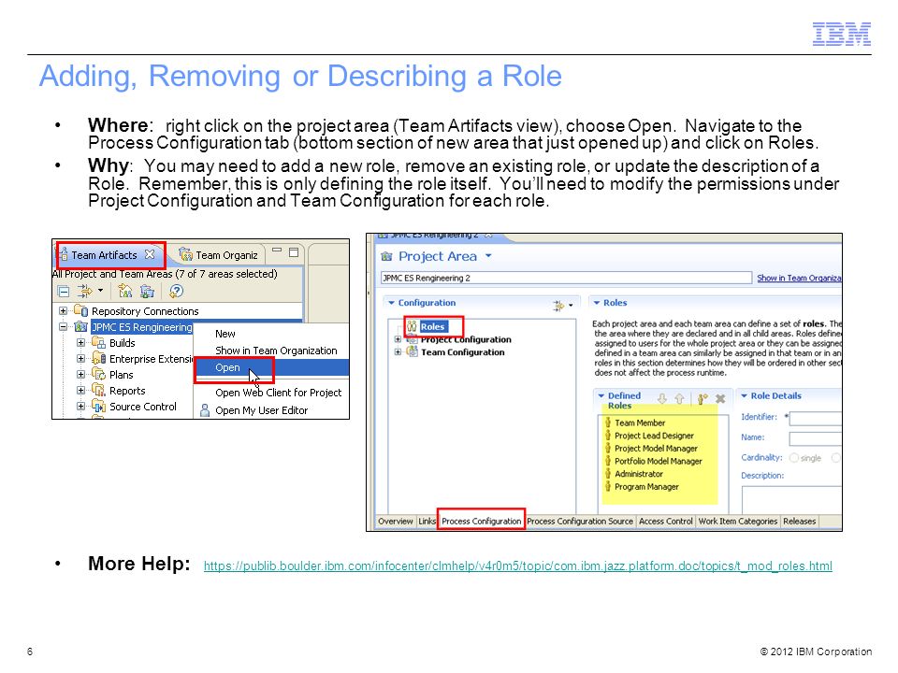Screen dimensions: 898x673
Task: Select the Project Lead Designer role
Action: pos(654,436)
